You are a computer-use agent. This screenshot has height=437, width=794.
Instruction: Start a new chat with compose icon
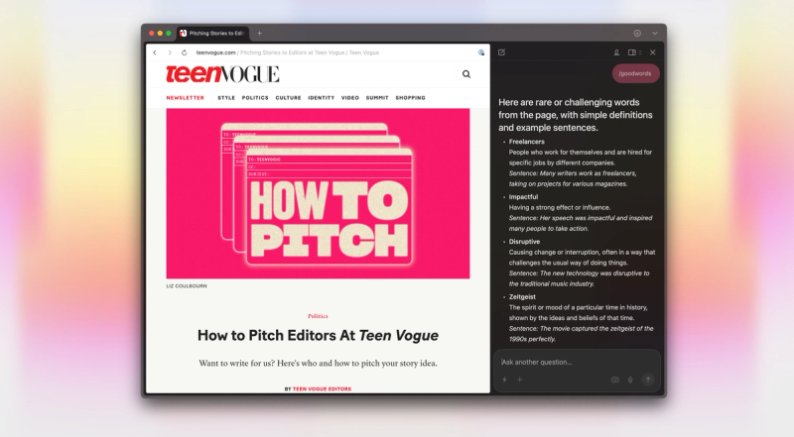pos(501,53)
